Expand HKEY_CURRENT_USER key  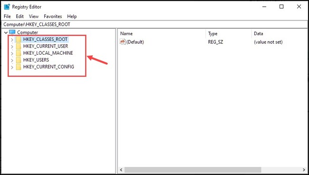[x=12, y=47]
